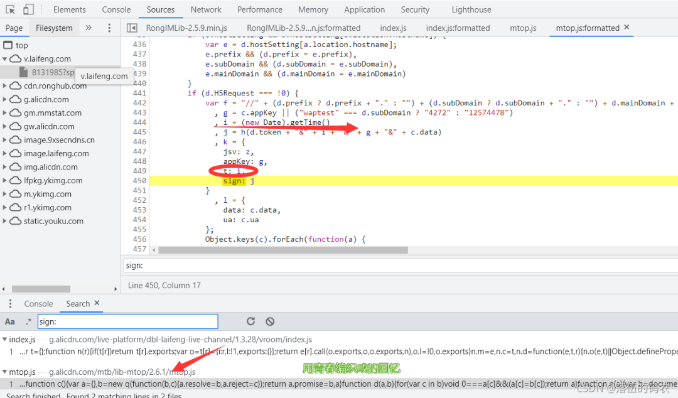Switch to the index.js file tab
Screen dimensions: 678x398
pos(393,28)
